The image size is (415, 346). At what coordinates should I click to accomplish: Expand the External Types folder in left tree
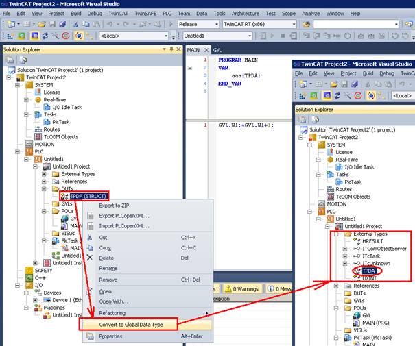point(45,174)
